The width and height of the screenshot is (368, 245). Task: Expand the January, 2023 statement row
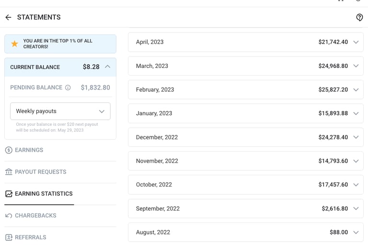(x=356, y=113)
